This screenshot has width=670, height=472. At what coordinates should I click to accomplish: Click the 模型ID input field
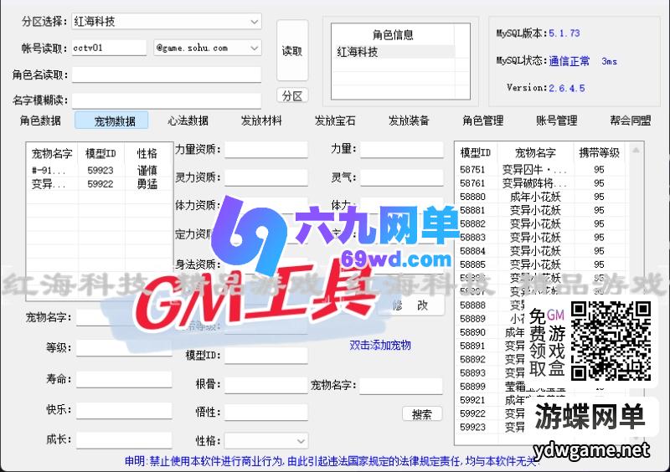pos(266,356)
